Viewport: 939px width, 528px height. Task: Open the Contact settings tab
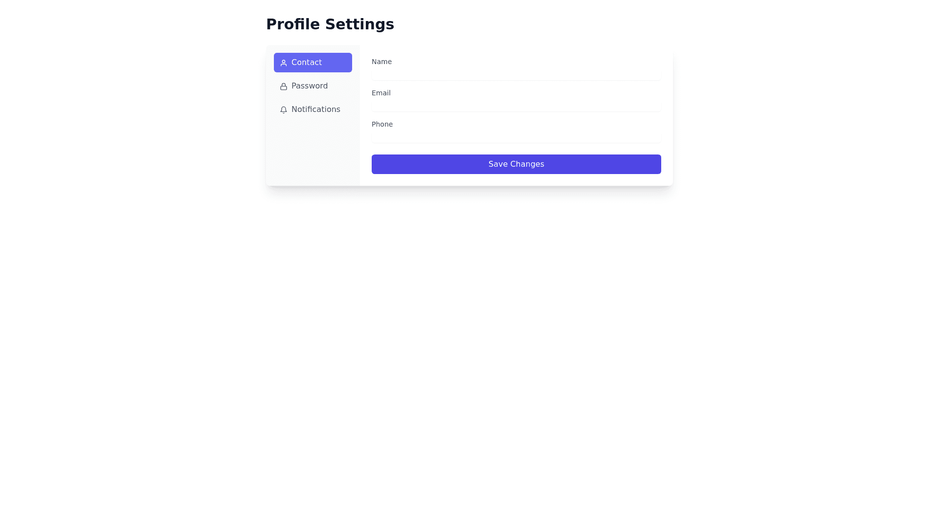(x=313, y=63)
